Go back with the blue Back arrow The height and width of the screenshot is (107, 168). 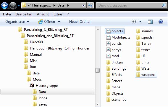click(x=4, y=5)
